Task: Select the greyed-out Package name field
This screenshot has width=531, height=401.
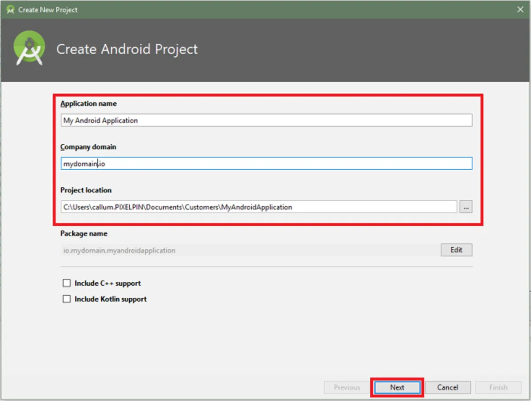Action: [x=250, y=250]
